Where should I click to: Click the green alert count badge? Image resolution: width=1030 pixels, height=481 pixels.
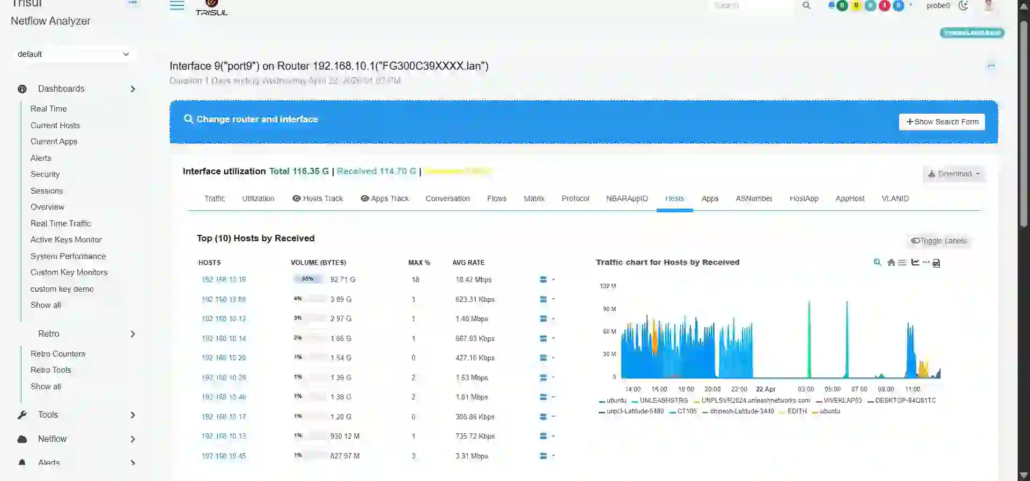[x=842, y=6]
